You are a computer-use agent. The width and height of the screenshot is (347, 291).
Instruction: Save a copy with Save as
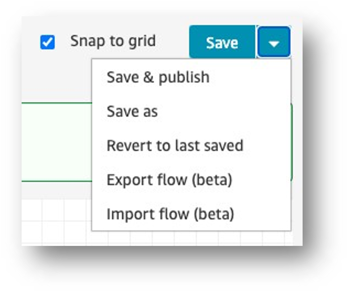pyautogui.click(x=132, y=112)
